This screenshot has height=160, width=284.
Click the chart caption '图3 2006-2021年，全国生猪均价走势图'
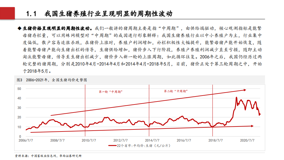coord(52,80)
